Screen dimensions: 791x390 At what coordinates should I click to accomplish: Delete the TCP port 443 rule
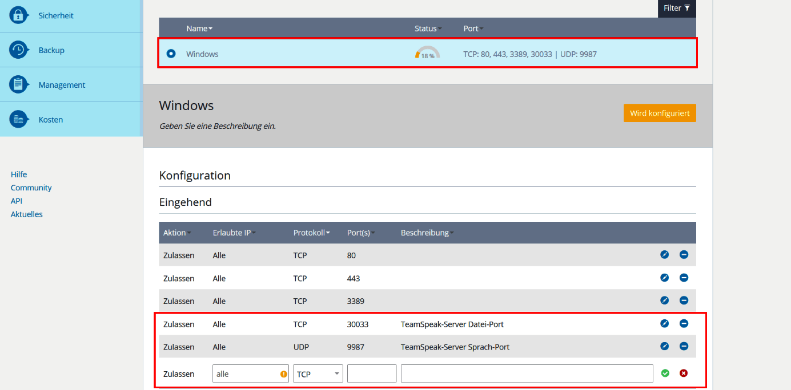684,278
